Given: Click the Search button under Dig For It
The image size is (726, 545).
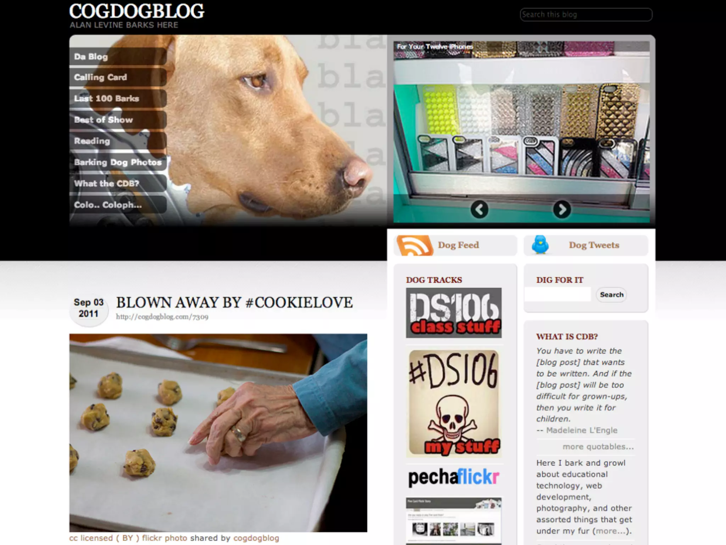Looking at the screenshot, I should 611,295.
